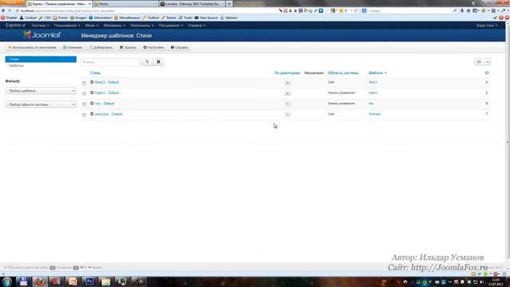
Task: Open Firefox from the taskbar
Action: coord(40,281)
